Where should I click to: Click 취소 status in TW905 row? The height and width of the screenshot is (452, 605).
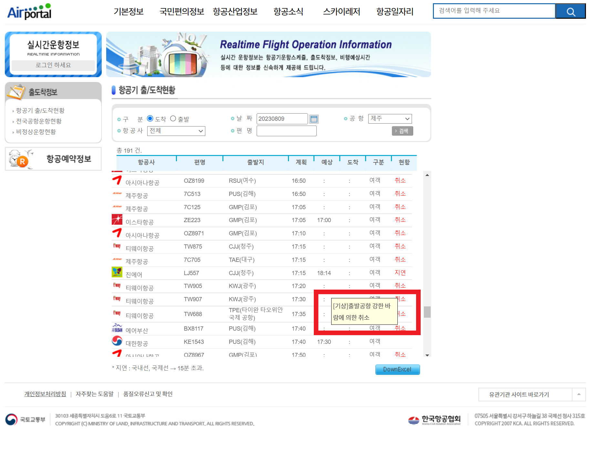point(400,285)
